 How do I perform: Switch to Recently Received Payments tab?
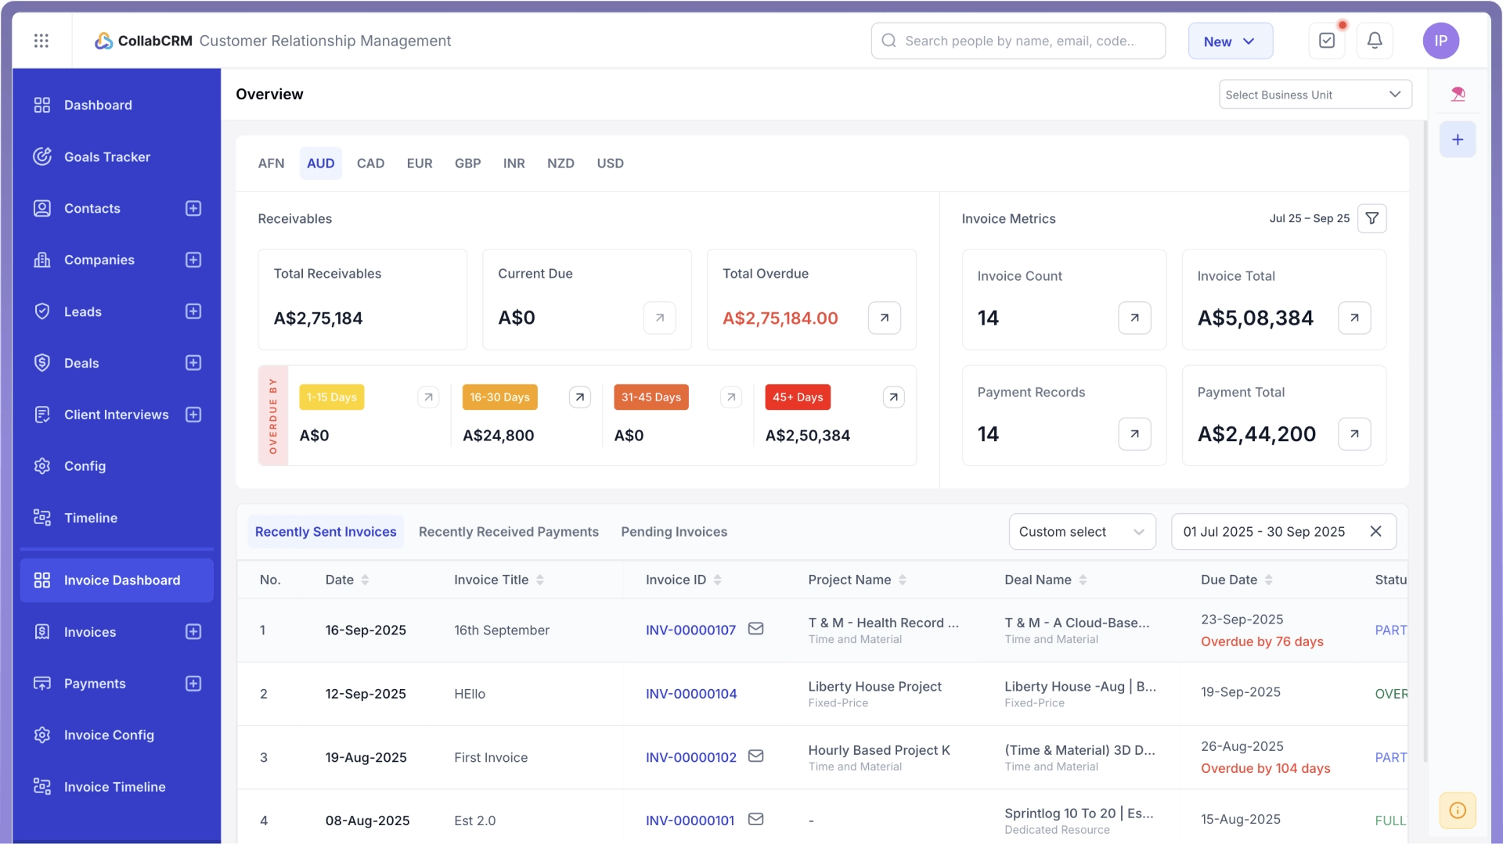click(508, 532)
